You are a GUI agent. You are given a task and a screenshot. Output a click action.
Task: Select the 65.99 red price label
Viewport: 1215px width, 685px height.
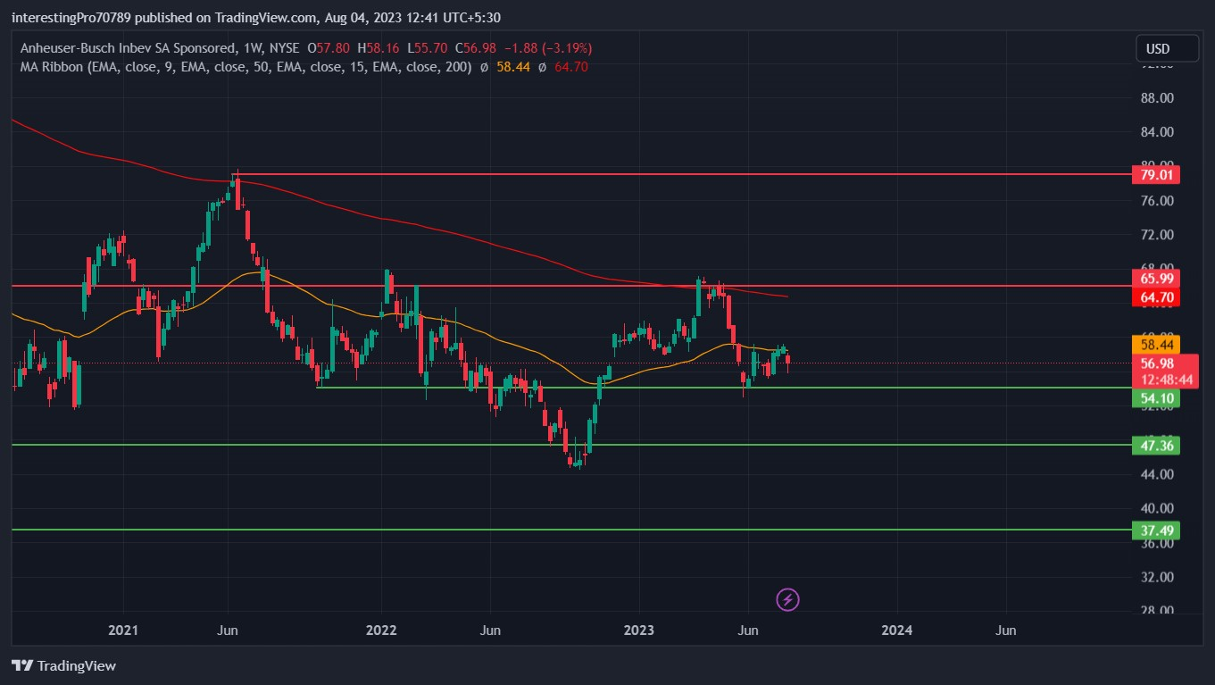(x=1157, y=279)
